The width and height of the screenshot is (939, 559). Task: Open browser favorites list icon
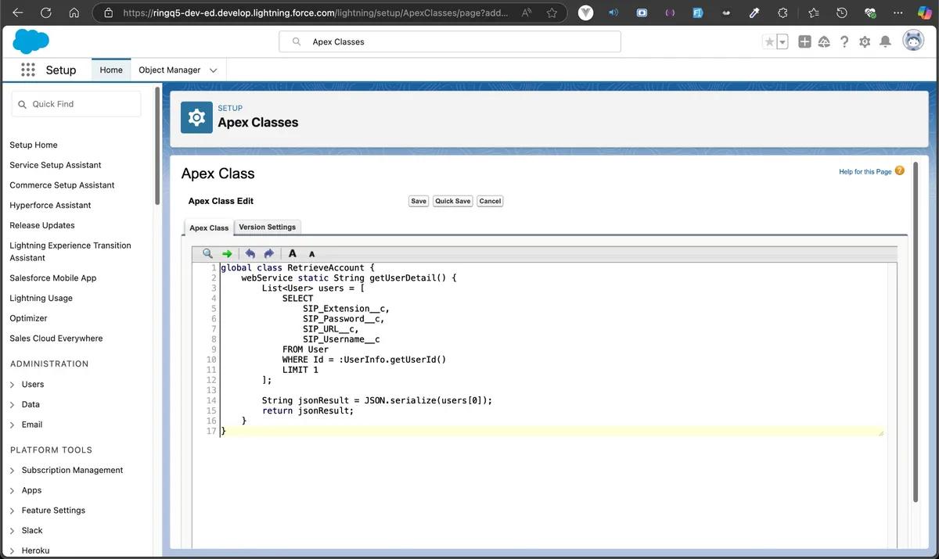[x=813, y=13]
